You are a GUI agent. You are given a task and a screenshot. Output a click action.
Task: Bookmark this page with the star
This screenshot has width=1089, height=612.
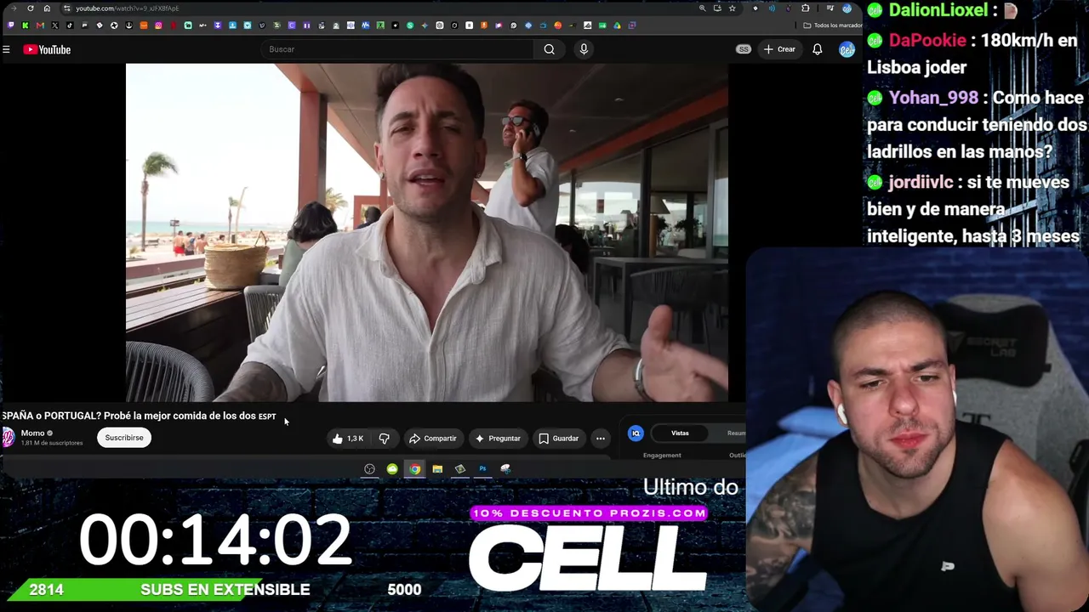click(x=732, y=8)
